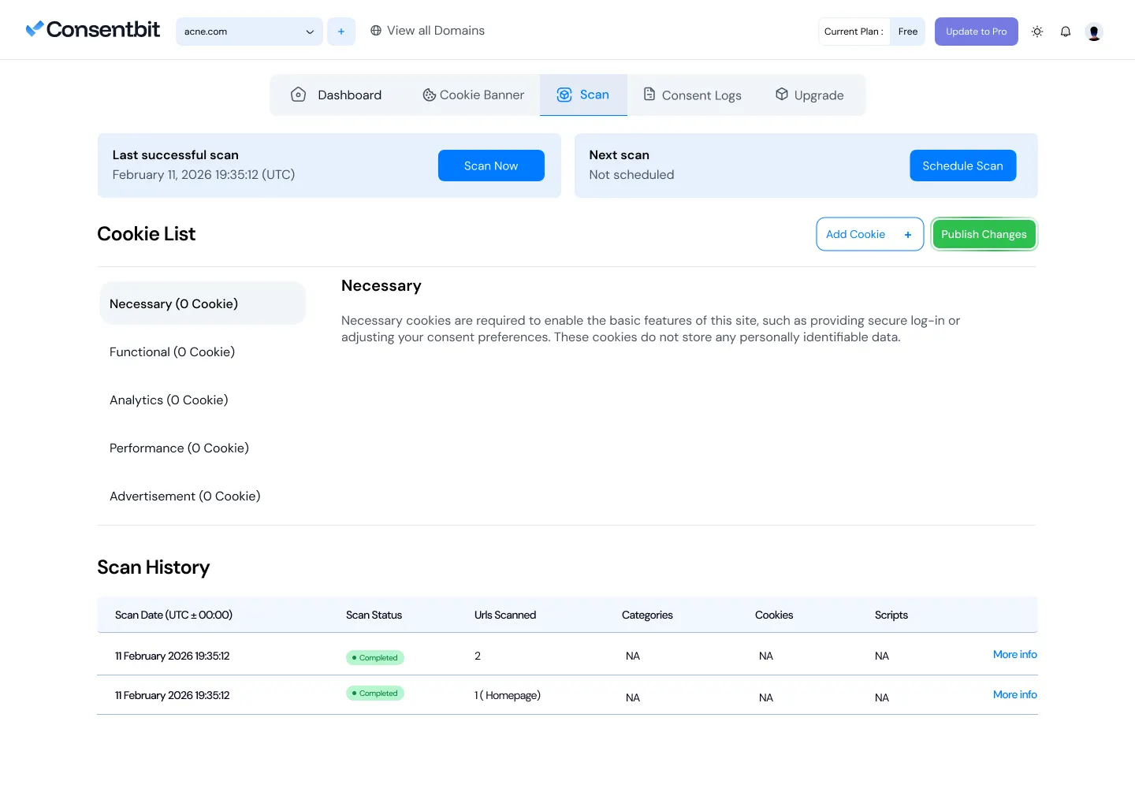Viewport: 1135px width, 807px height.
Task: Toggle light/dark theme sun icon
Action: (1037, 32)
